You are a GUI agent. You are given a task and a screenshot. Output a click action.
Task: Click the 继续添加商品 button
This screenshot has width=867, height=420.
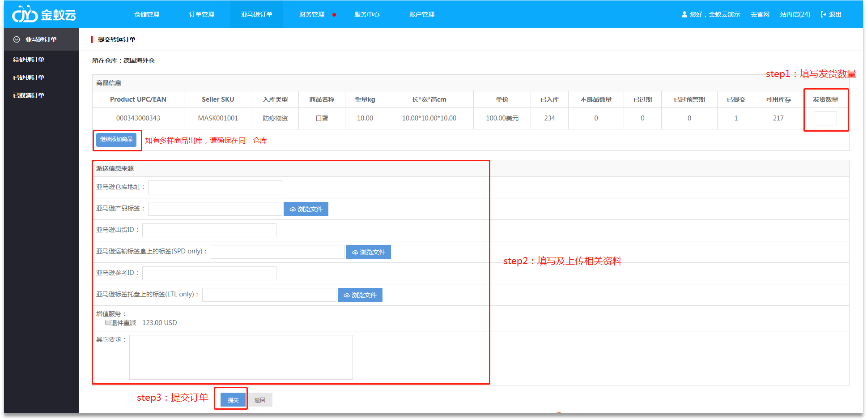pyautogui.click(x=116, y=140)
